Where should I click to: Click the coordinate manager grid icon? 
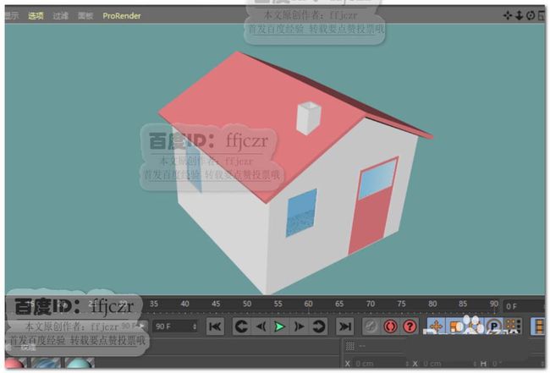(349, 347)
